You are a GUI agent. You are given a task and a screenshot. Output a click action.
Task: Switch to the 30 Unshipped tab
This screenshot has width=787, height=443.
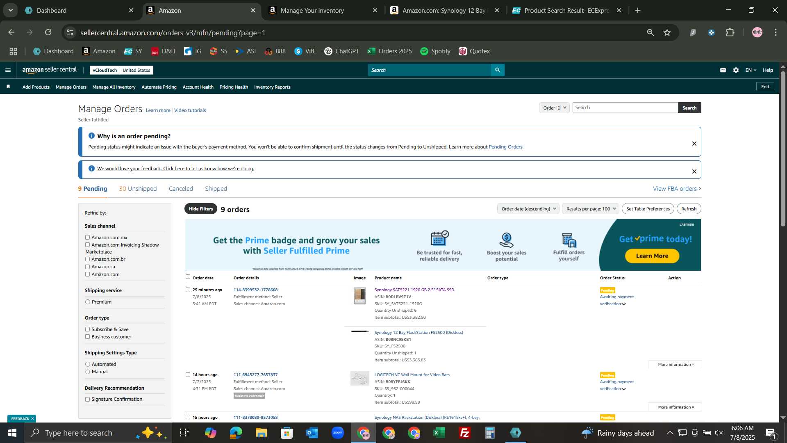click(138, 189)
